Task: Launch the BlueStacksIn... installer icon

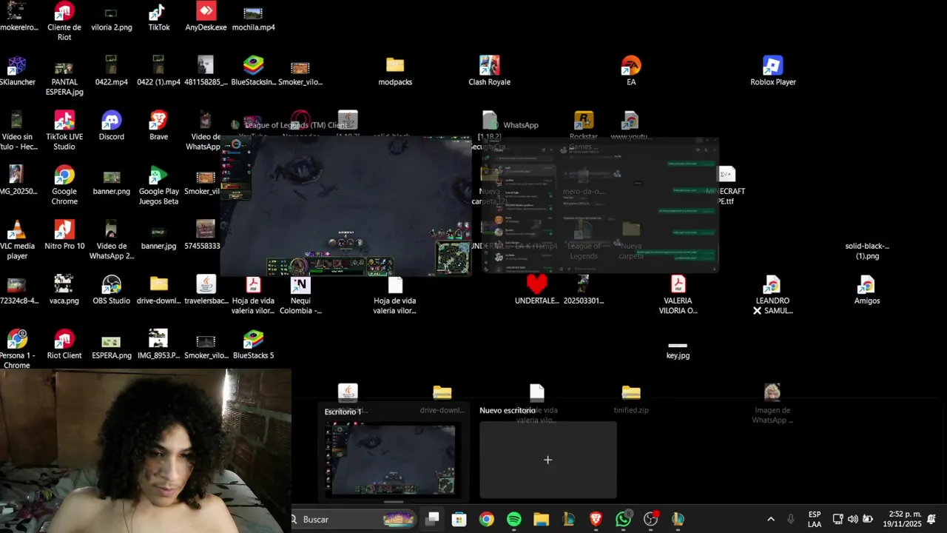Action: tap(253, 71)
